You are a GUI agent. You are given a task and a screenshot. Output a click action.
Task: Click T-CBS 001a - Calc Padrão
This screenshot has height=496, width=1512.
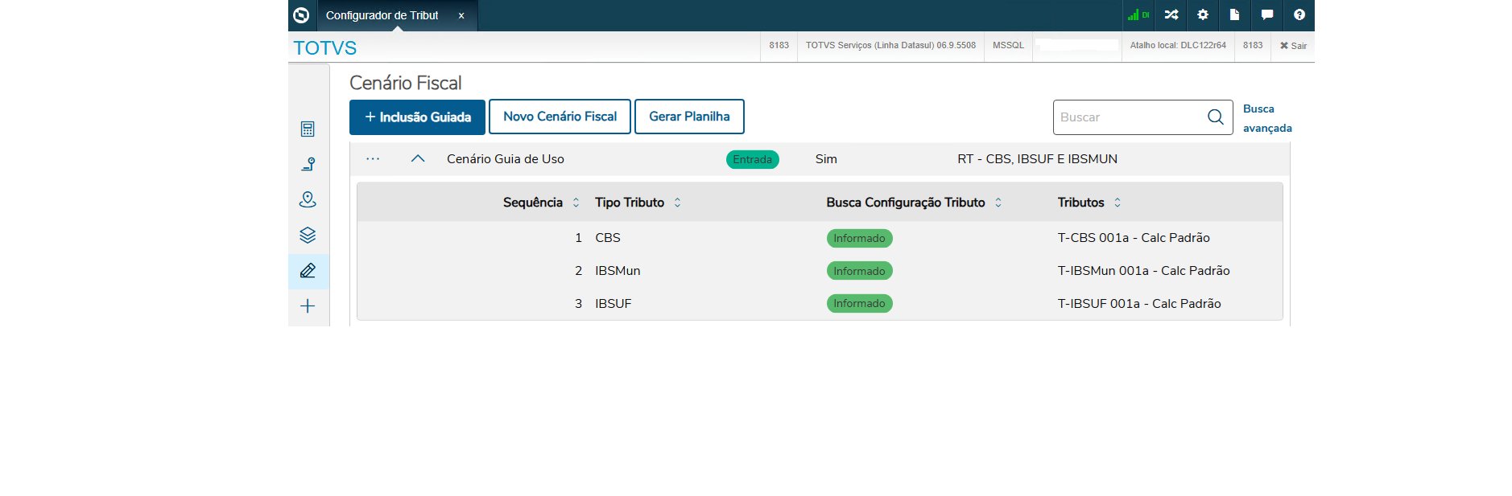(1134, 238)
